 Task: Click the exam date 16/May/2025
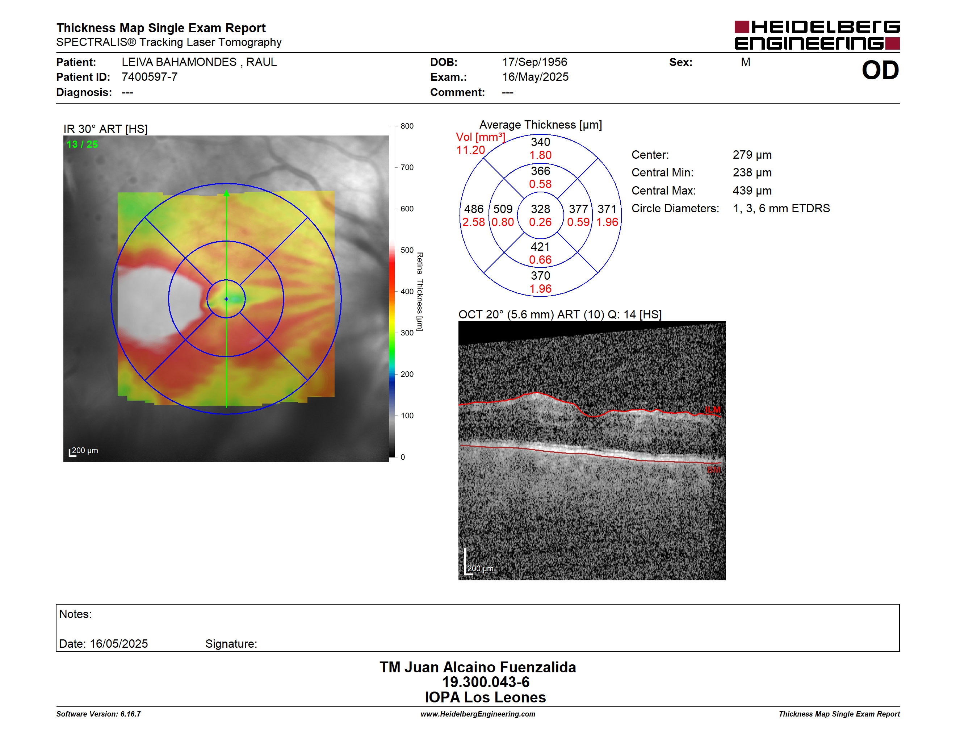(535, 77)
